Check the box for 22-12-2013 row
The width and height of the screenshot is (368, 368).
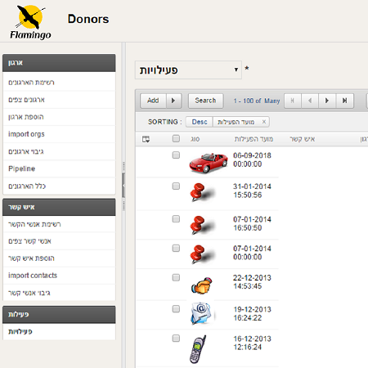coord(176,277)
